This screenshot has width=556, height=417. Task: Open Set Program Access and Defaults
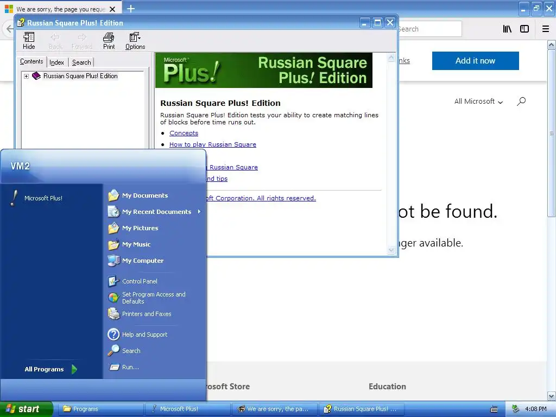[x=153, y=298]
